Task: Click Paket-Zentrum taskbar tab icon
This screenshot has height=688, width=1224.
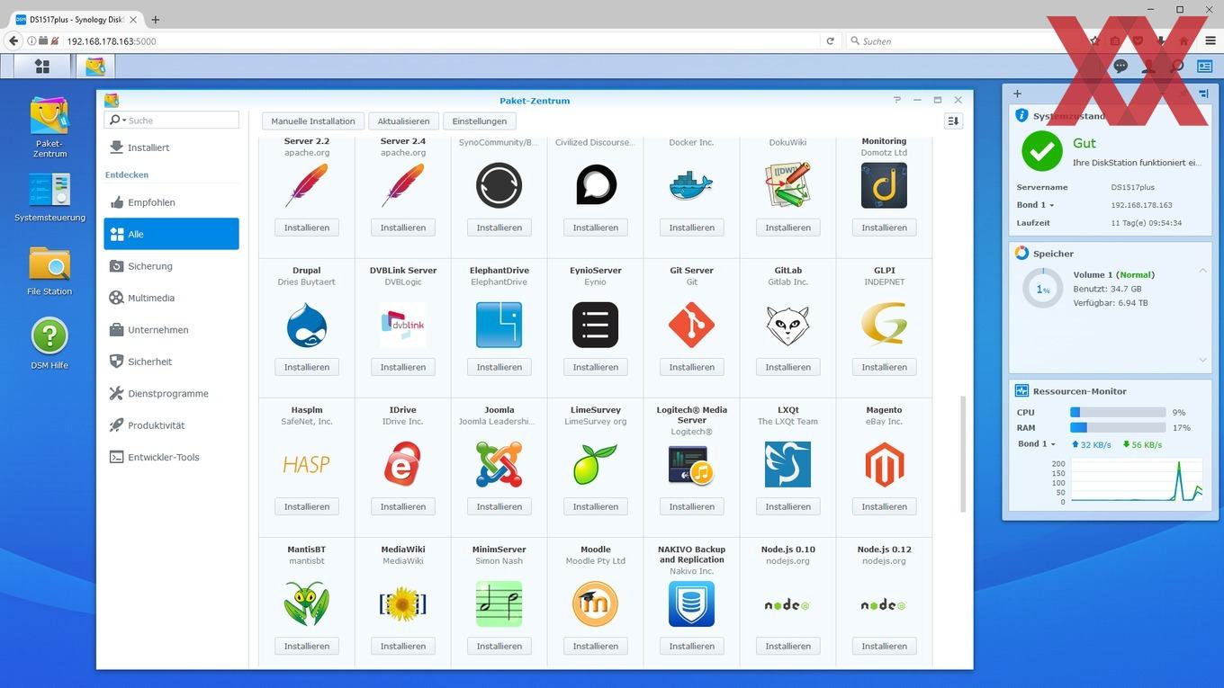Action: 94,66
